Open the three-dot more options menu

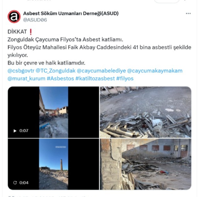188,13
